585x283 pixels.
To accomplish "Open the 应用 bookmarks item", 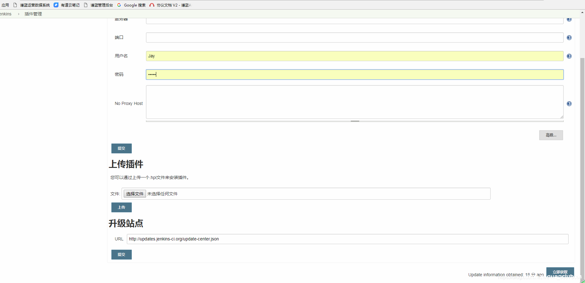I will coord(6,5).
